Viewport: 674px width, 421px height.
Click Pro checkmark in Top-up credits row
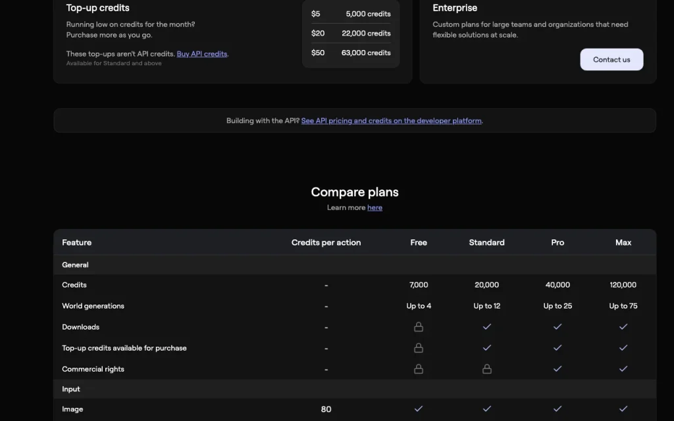(x=557, y=347)
